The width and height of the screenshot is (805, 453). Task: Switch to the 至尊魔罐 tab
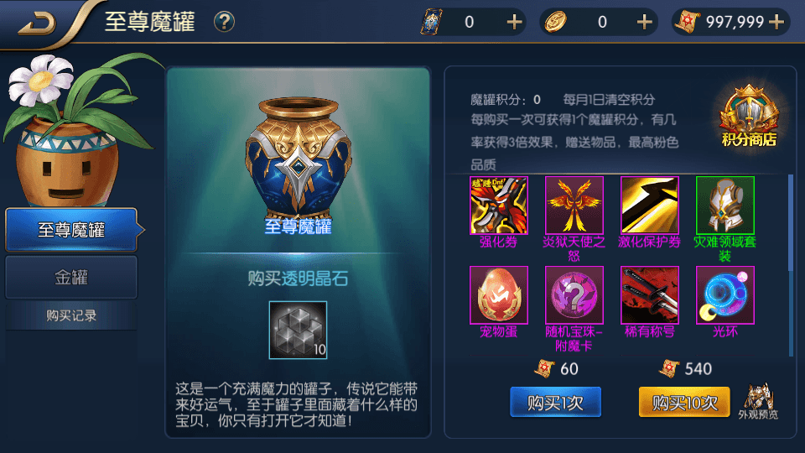[72, 230]
